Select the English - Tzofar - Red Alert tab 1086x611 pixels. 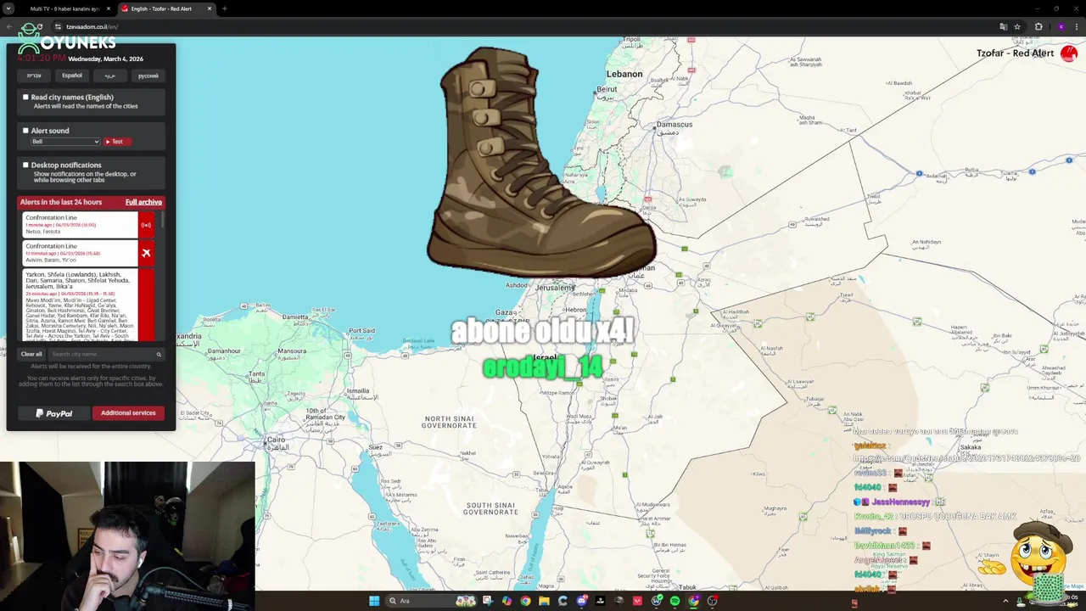(x=165, y=8)
